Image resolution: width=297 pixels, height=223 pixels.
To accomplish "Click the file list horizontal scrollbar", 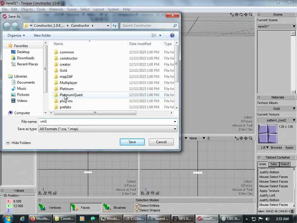I will 95,113.
